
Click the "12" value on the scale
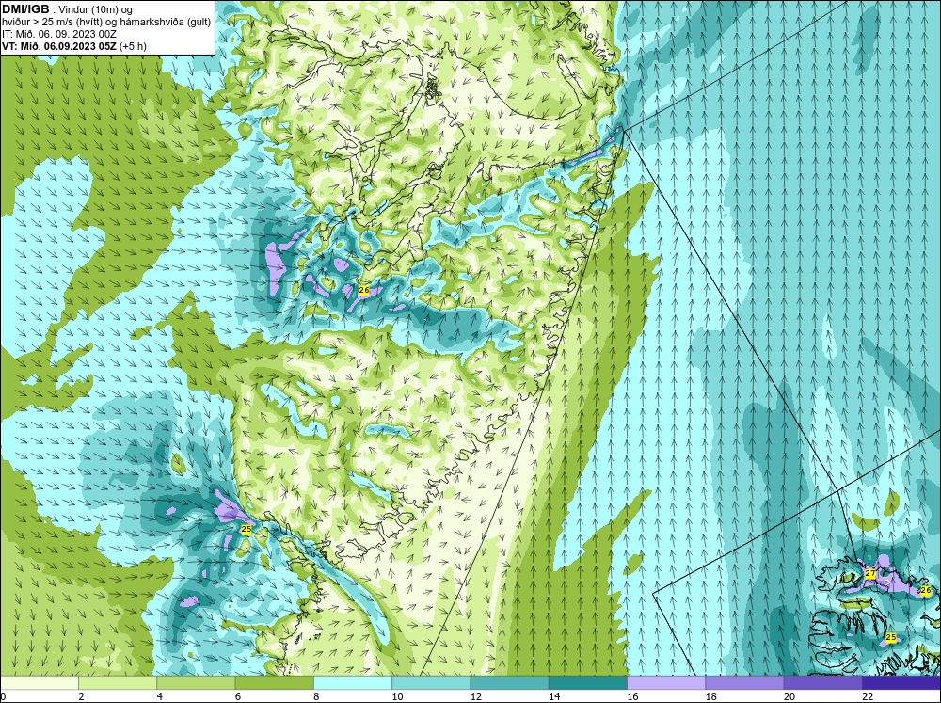(476, 696)
